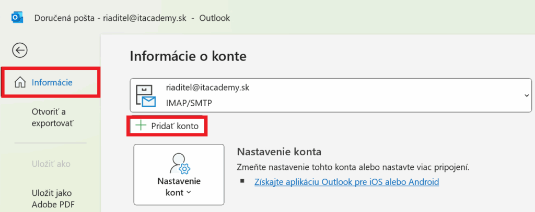
Task: Open the Otvoriť a exportovať section
Action: (53, 117)
